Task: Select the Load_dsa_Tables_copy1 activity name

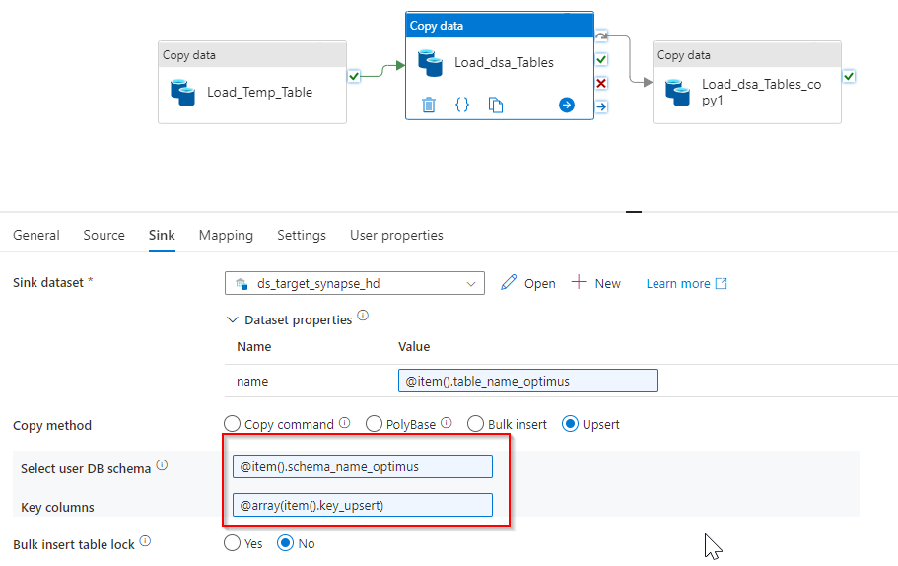Action: (761, 92)
